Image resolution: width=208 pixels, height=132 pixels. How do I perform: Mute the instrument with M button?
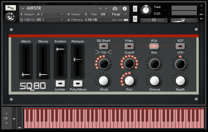click(x=135, y=19)
